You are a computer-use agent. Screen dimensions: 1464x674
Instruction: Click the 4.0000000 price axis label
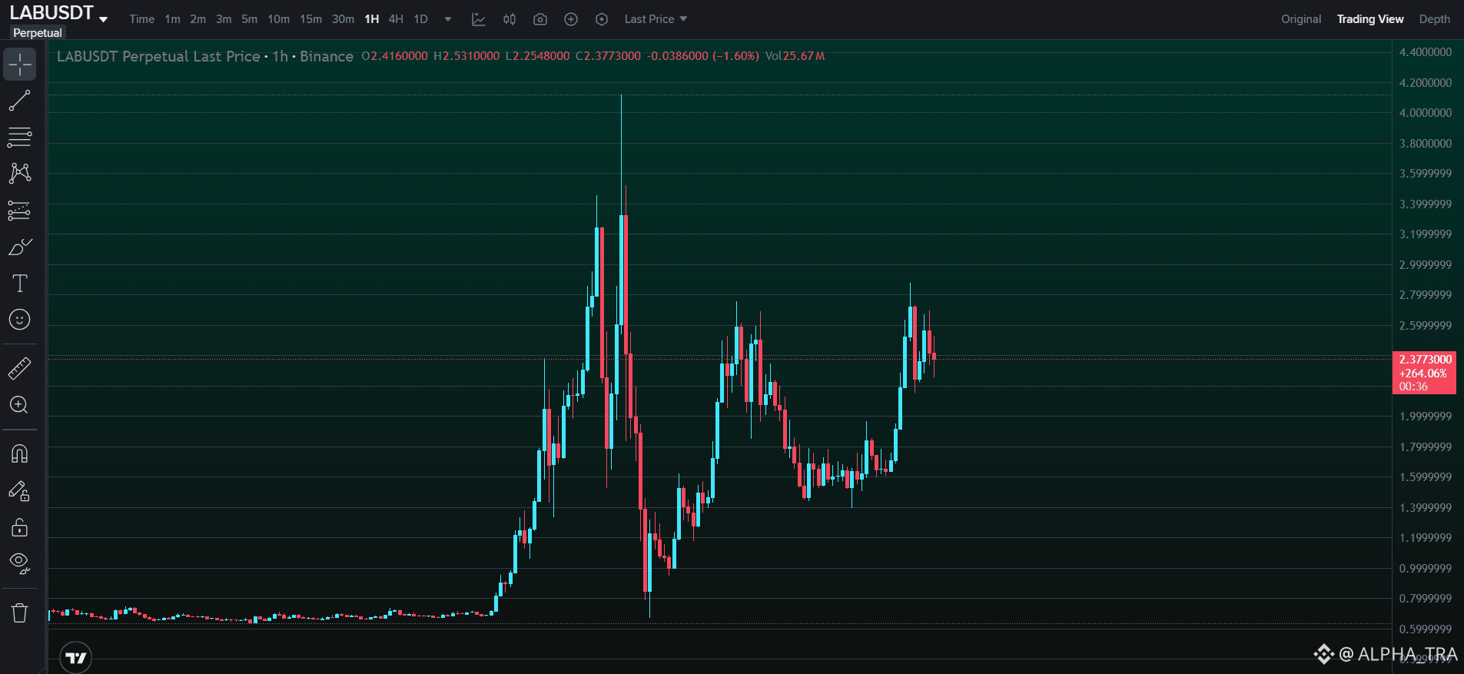click(1426, 113)
